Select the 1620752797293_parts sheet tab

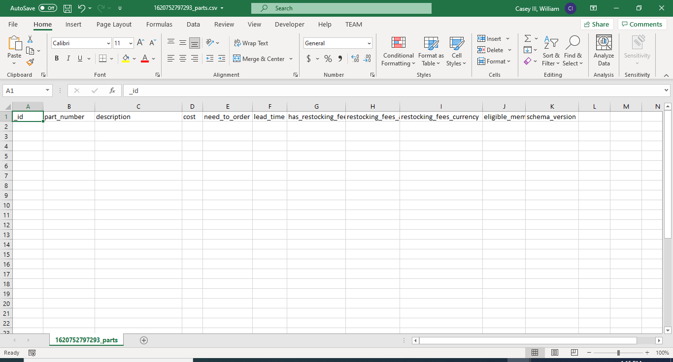86,340
